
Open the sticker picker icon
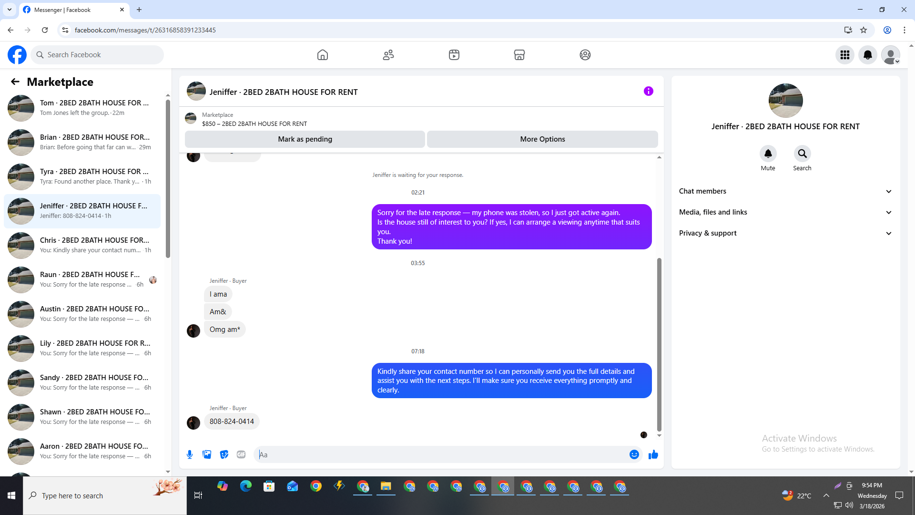pos(224,454)
